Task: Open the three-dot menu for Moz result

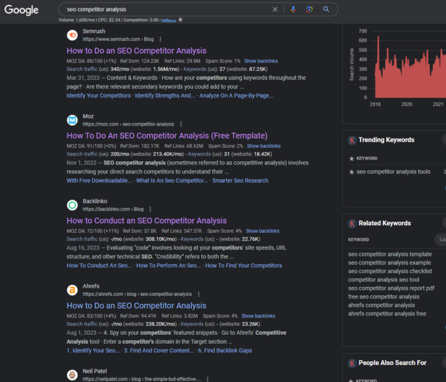Action: (181, 124)
